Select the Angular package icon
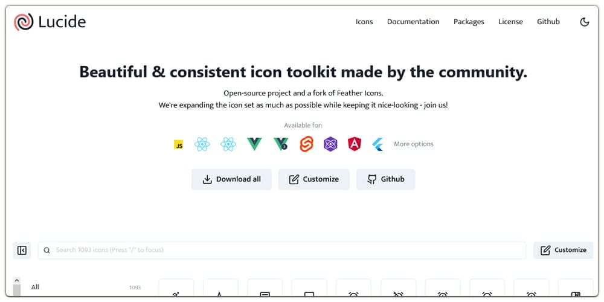 click(355, 144)
